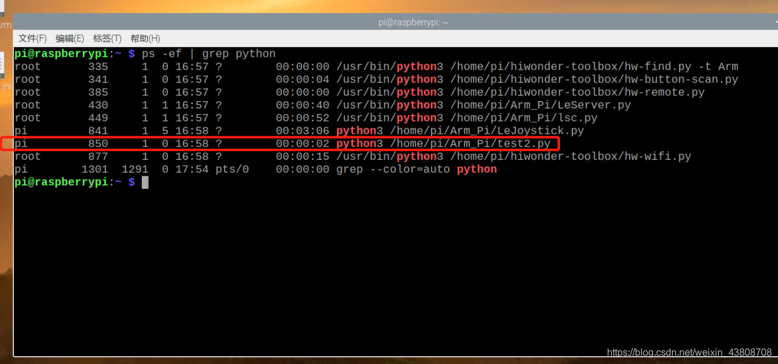The height and width of the screenshot is (364, 778).
Task: Click PID 1301 in process list
Action: pyautogui.click(x=95, y=169)
